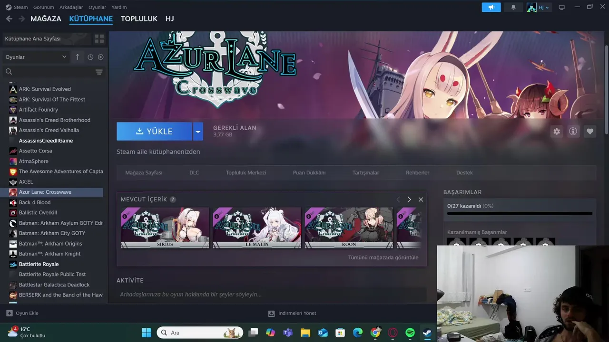Show next DLC items with right chevron
Image resolution: width=609 pixels, height=342 pixels.
point(409,199)
